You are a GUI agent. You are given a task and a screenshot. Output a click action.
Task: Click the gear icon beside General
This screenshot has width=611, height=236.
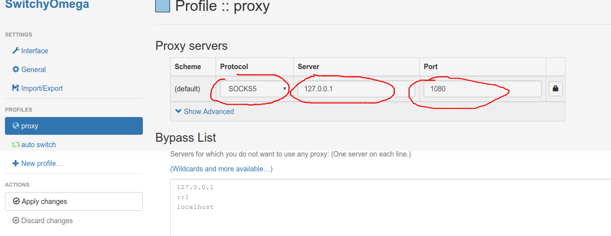[16, 69]
